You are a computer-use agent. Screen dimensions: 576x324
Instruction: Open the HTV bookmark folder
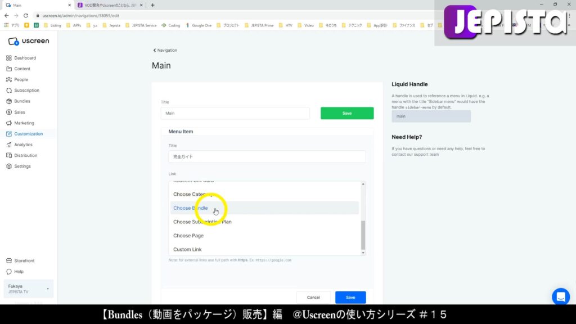[285, 25]
